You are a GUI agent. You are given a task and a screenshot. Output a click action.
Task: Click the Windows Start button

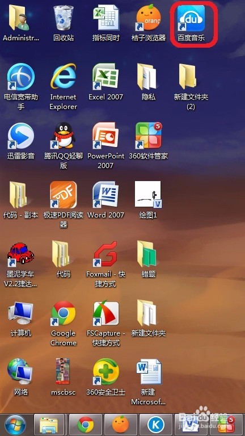[15, 425]
